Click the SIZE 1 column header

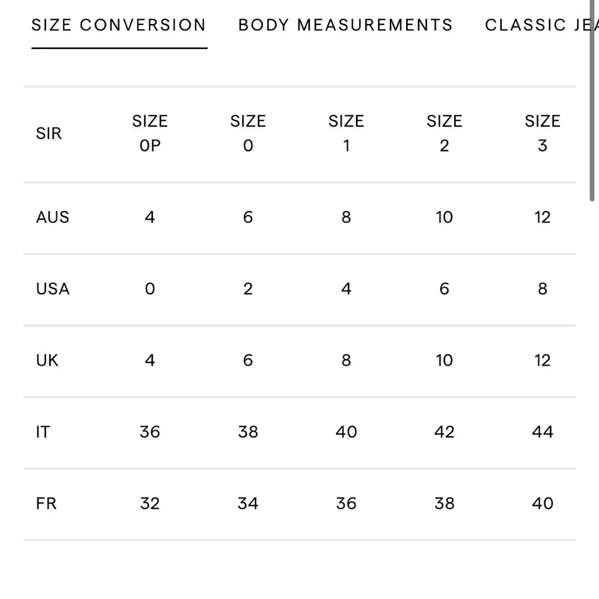pyautogui.click(x=346, y=134)
